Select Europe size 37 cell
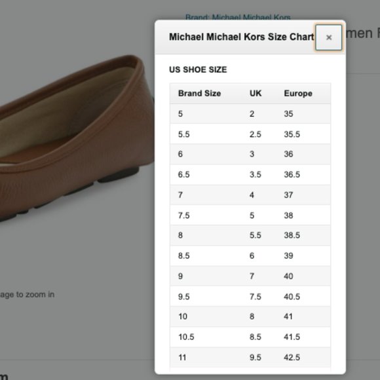Image resolution: width=380 pixels, height=380 pixels. pos(288,195)
